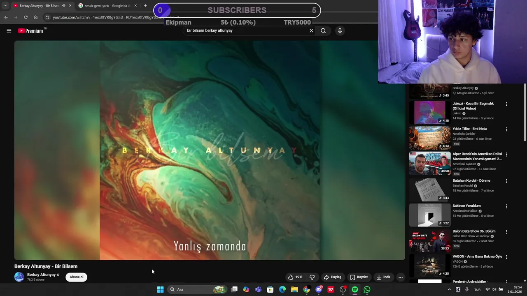Open options for Balon Date Show 36. Bölüm

coord(506,232)
